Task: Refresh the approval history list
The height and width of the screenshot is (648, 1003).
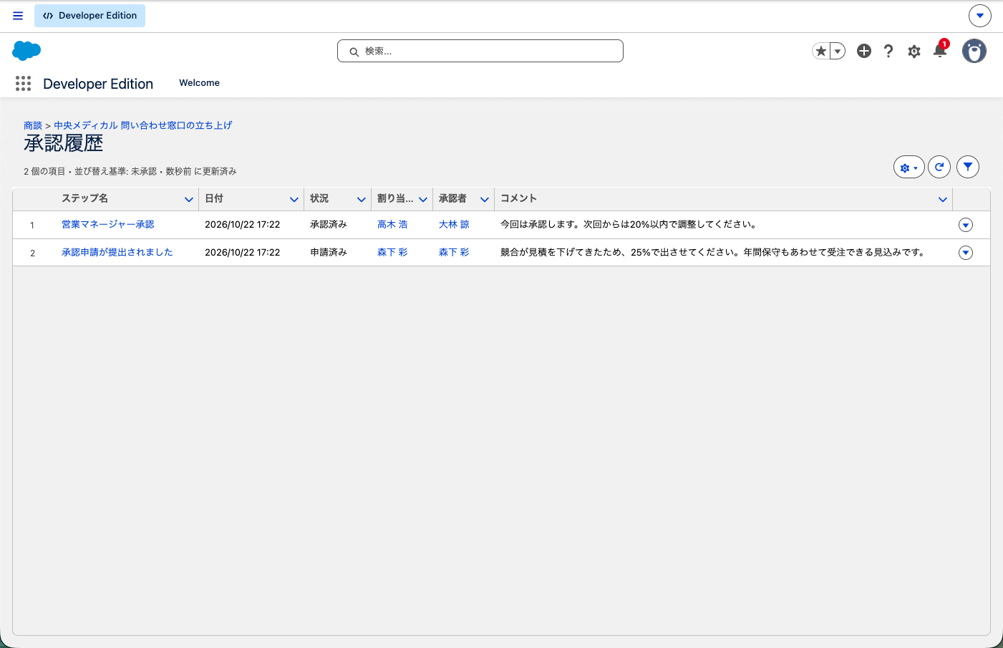Action: tap(939, 167)
